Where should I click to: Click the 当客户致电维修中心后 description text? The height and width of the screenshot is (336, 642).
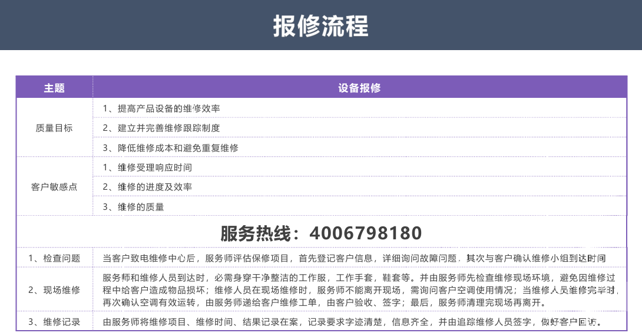(354, 258)
